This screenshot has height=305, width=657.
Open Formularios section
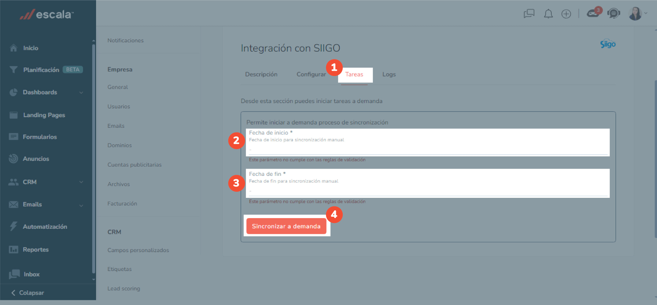click(x=40, y=137)
